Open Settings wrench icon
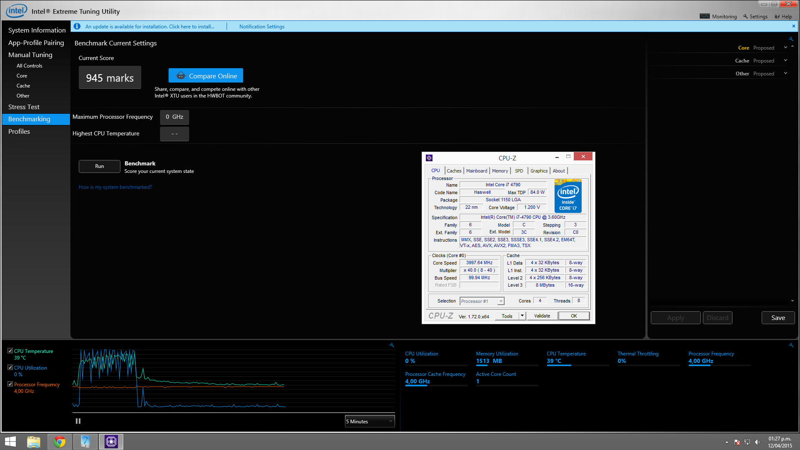The image size is (800, 450). click(x=745, y=16)
